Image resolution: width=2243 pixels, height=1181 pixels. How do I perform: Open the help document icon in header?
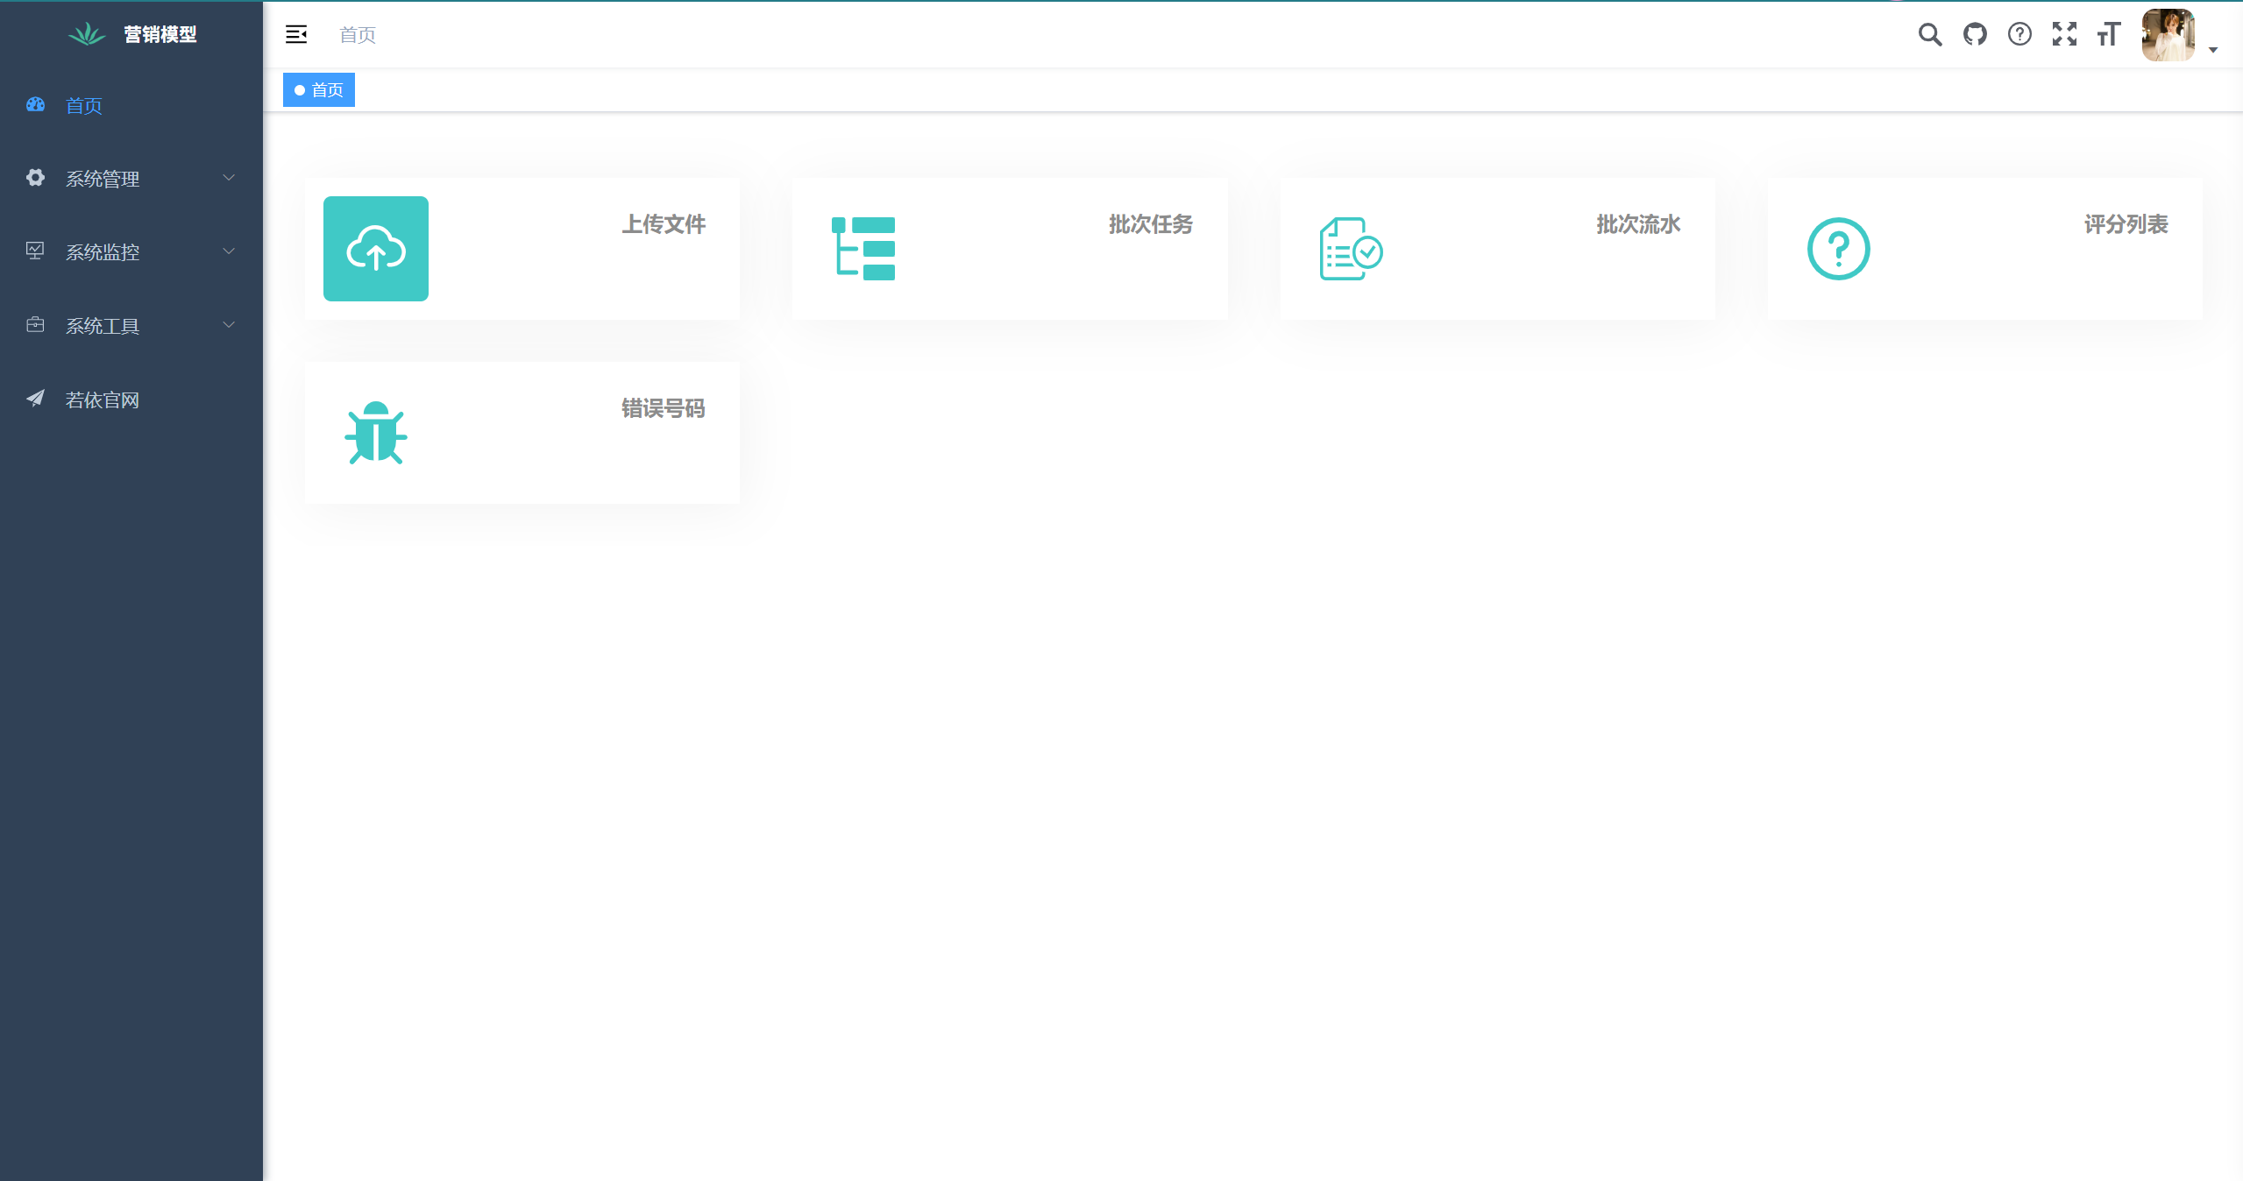click(x=2019, y=35)
